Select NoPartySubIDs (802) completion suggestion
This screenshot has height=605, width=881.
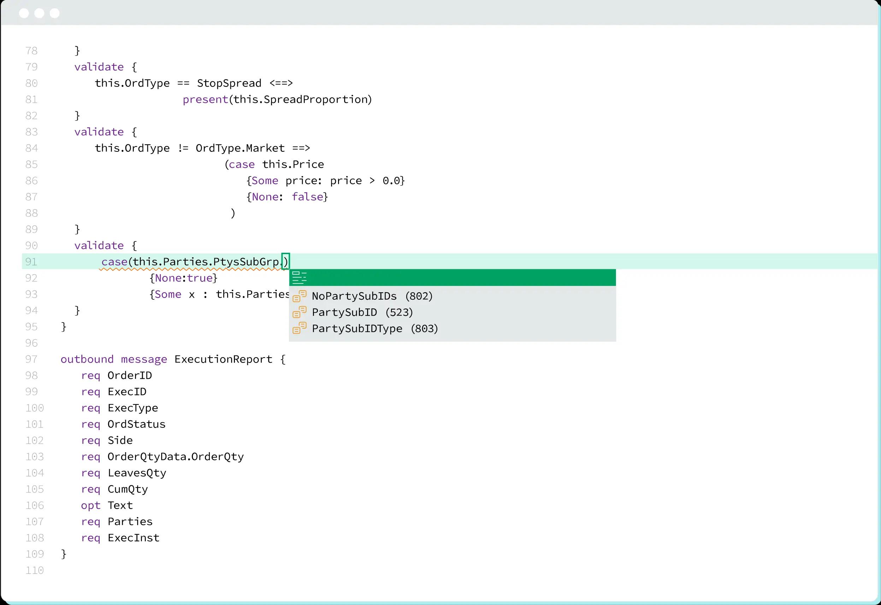tap(372, 296)
